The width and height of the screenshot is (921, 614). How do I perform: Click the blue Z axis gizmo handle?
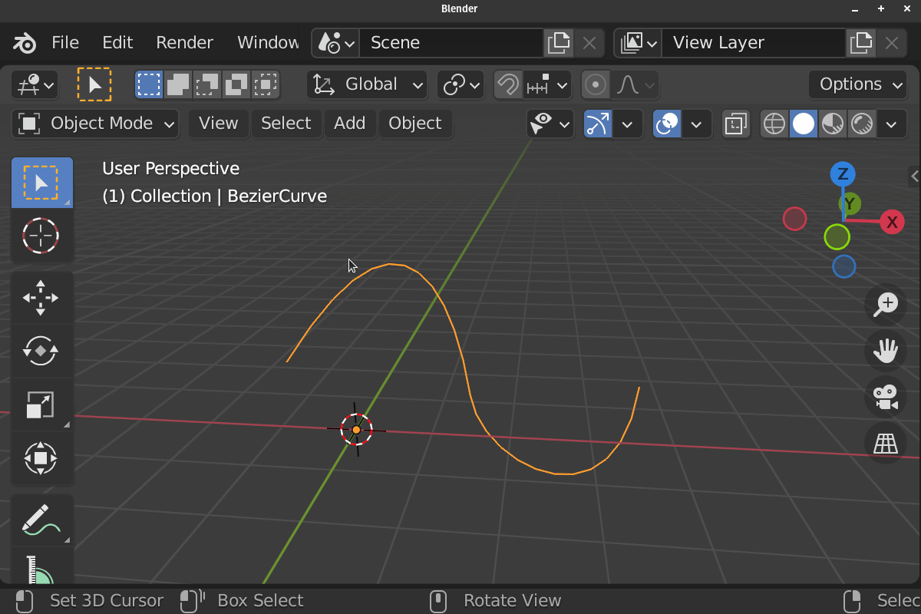(843, 173)
